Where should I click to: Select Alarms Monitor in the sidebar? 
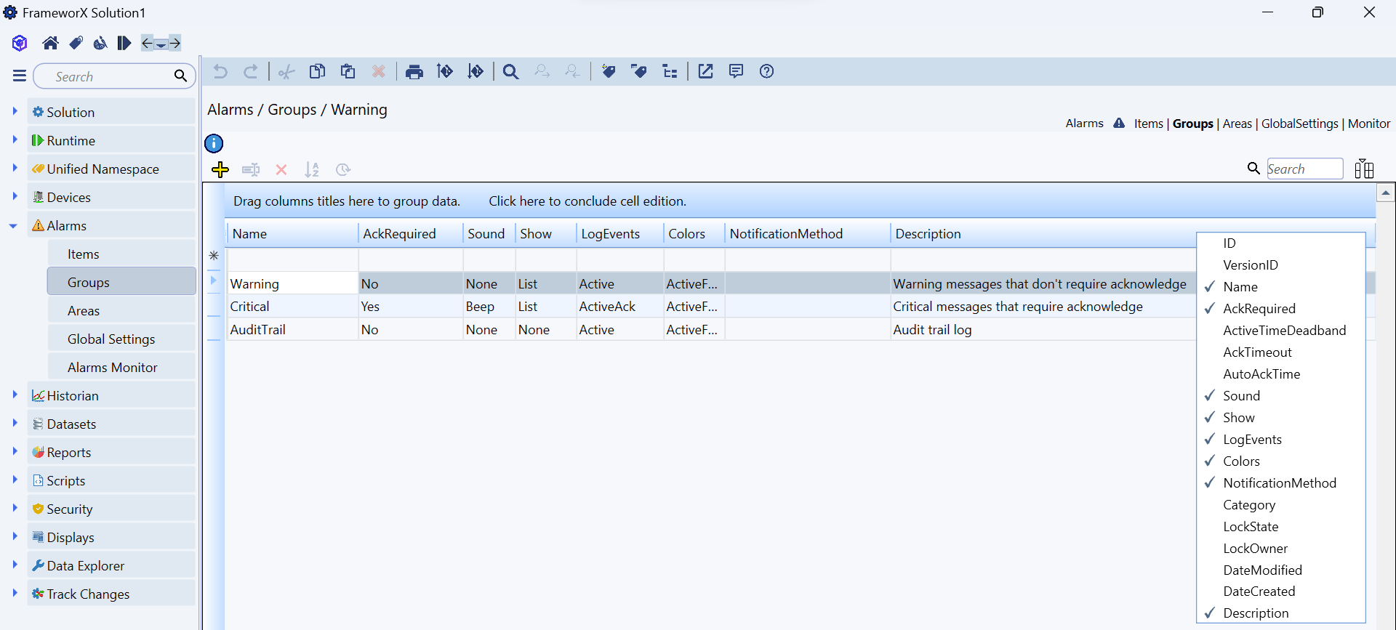point(112,368)
